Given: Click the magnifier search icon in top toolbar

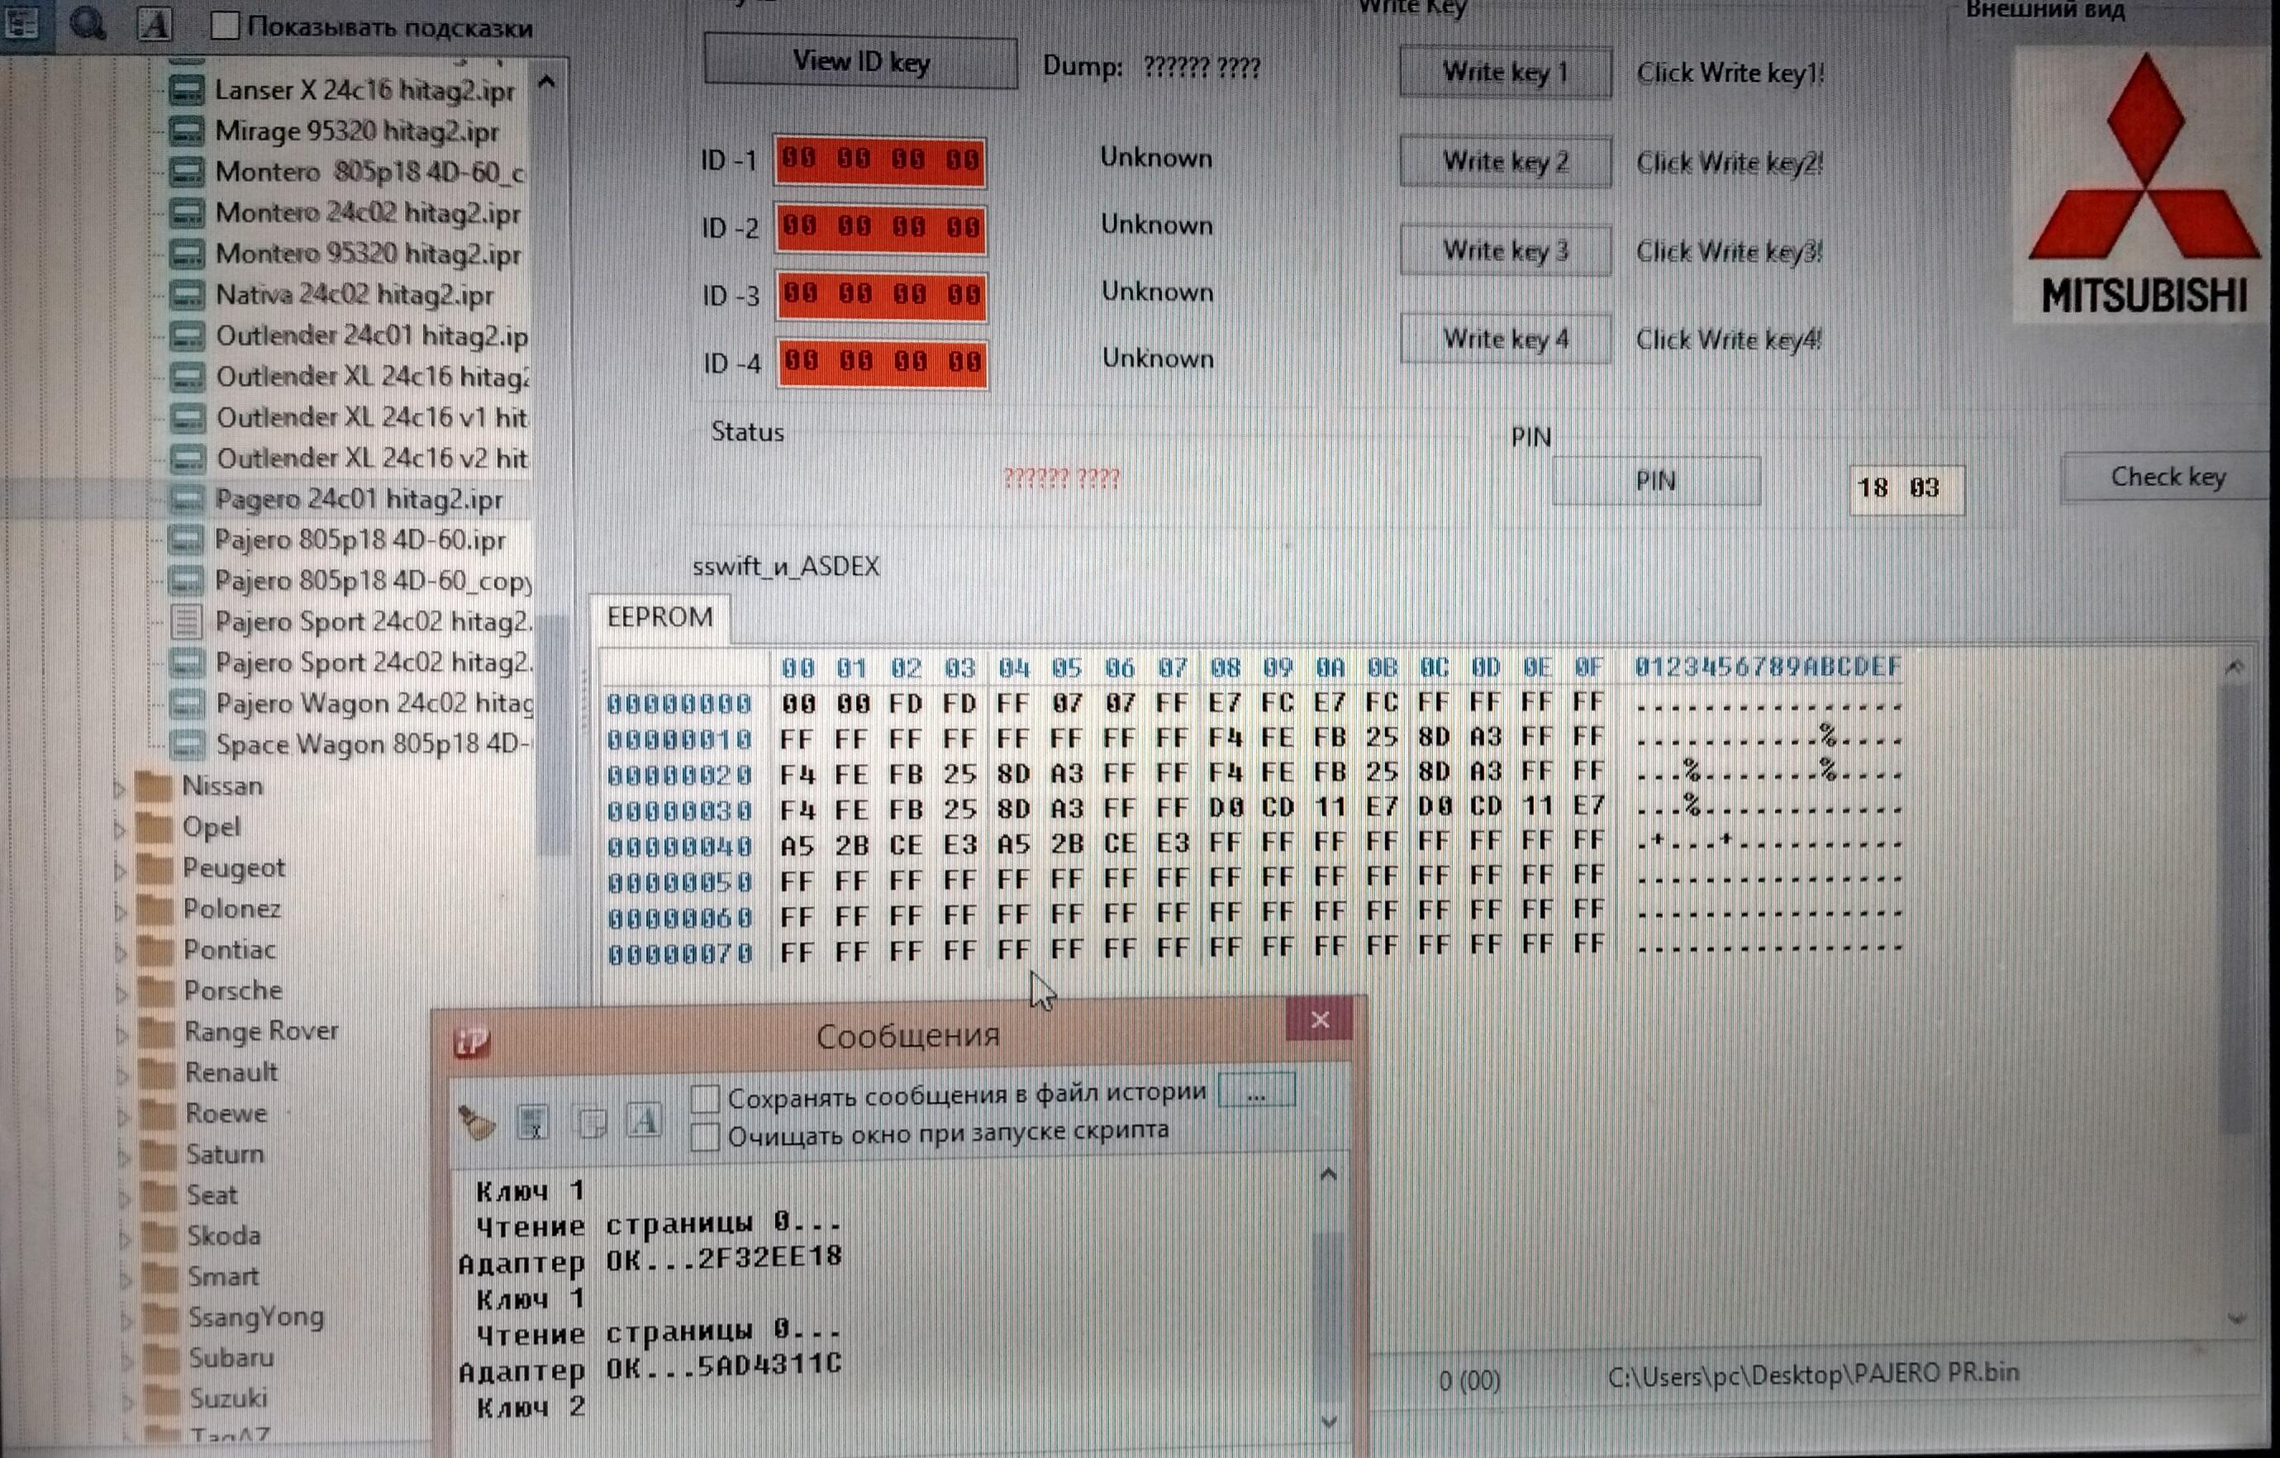Looking at the screenshot, I should [x=87, y=23].
